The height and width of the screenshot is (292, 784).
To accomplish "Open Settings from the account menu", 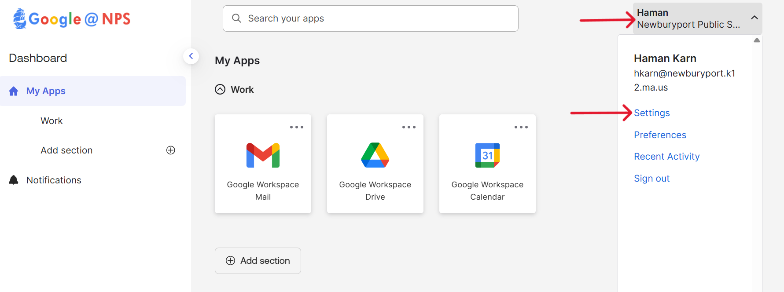I will 652,113.
